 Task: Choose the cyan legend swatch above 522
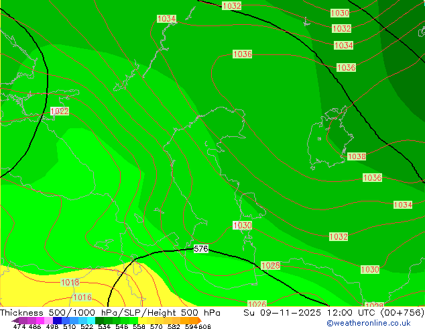91,320
